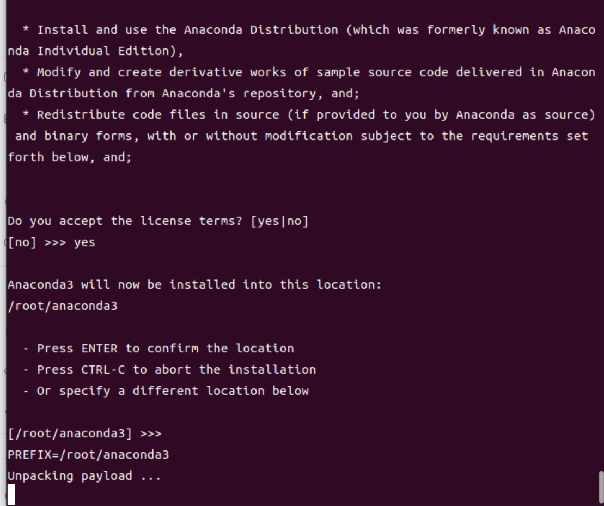This screenshot has height=506, width=604.
Task: Click 'Press CTRL-C to abort the installation' line
Action: pyautogui.click(x=169, y=370)
